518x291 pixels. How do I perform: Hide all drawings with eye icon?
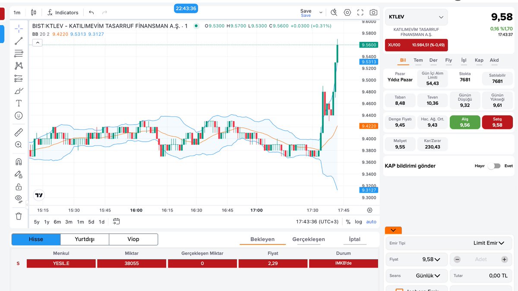tap(19, 198)
